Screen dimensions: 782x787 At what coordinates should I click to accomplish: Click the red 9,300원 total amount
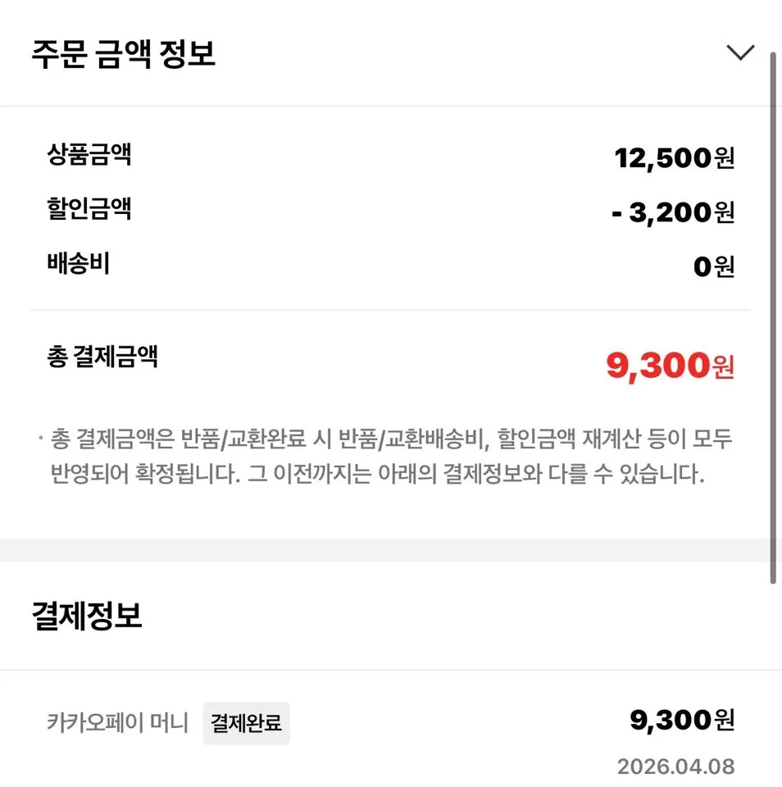pyautogui.click(x=670, y=366)
